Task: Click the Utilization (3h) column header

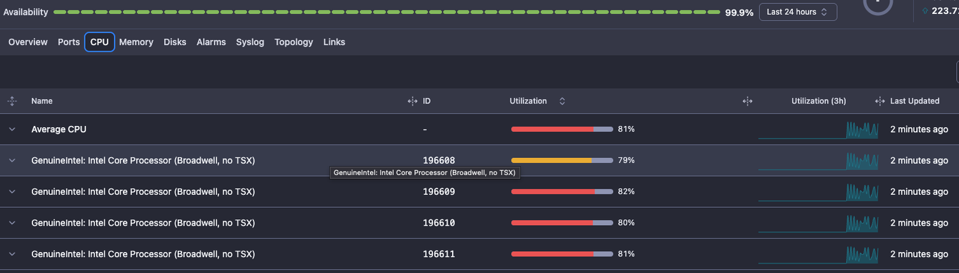Action: pyautogui.click(x=818, y=101)
